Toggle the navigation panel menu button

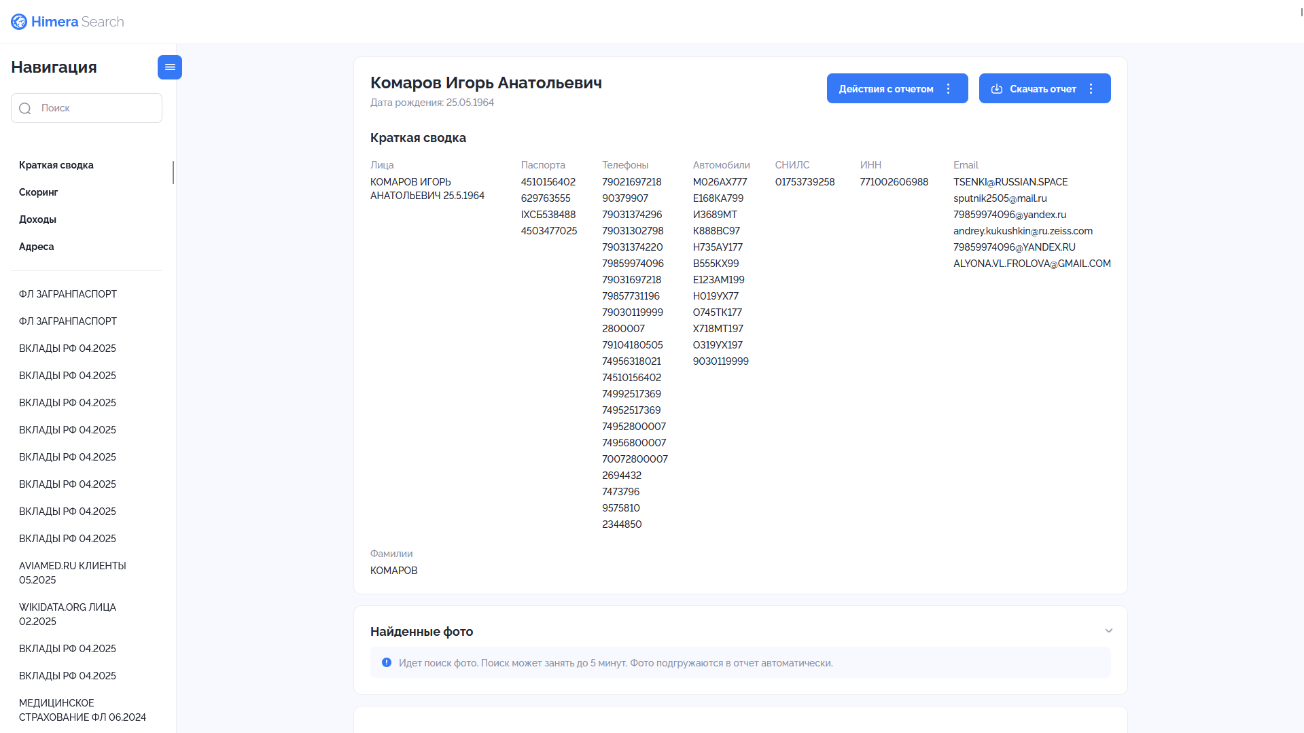tap(170, 67)
